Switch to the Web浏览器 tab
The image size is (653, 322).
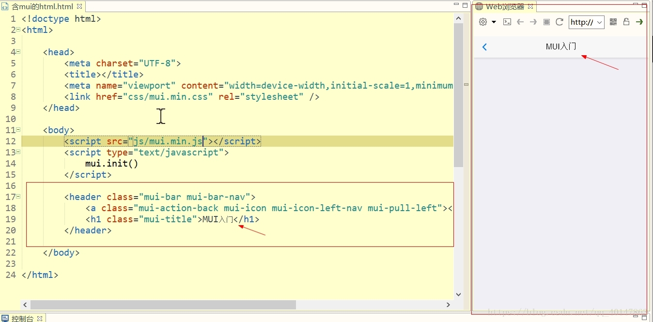tap(505, 6)
